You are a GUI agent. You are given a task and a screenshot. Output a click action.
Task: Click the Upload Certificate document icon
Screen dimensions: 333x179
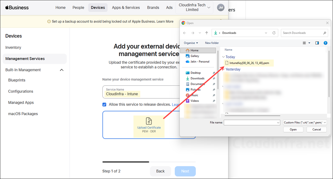click(x=149, y=121)
